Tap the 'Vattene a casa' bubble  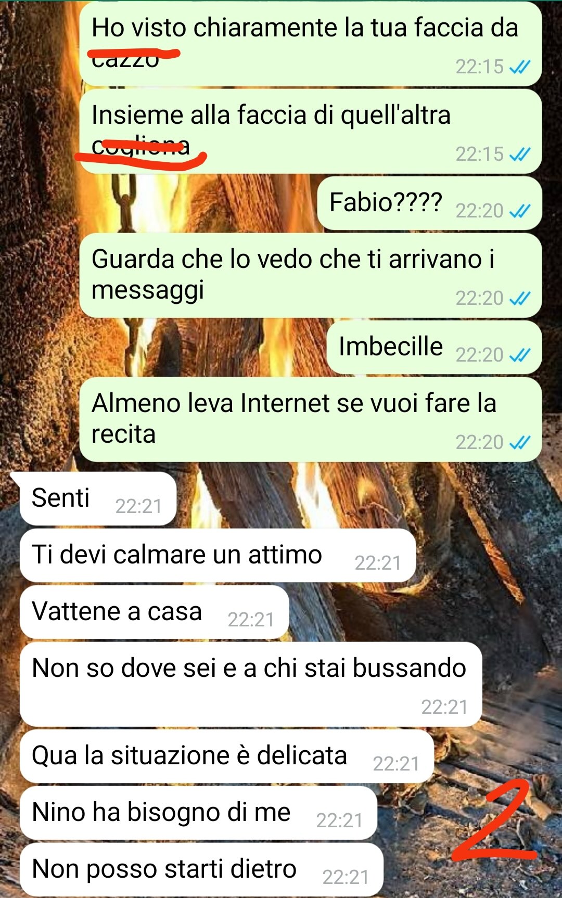[154, 612]
